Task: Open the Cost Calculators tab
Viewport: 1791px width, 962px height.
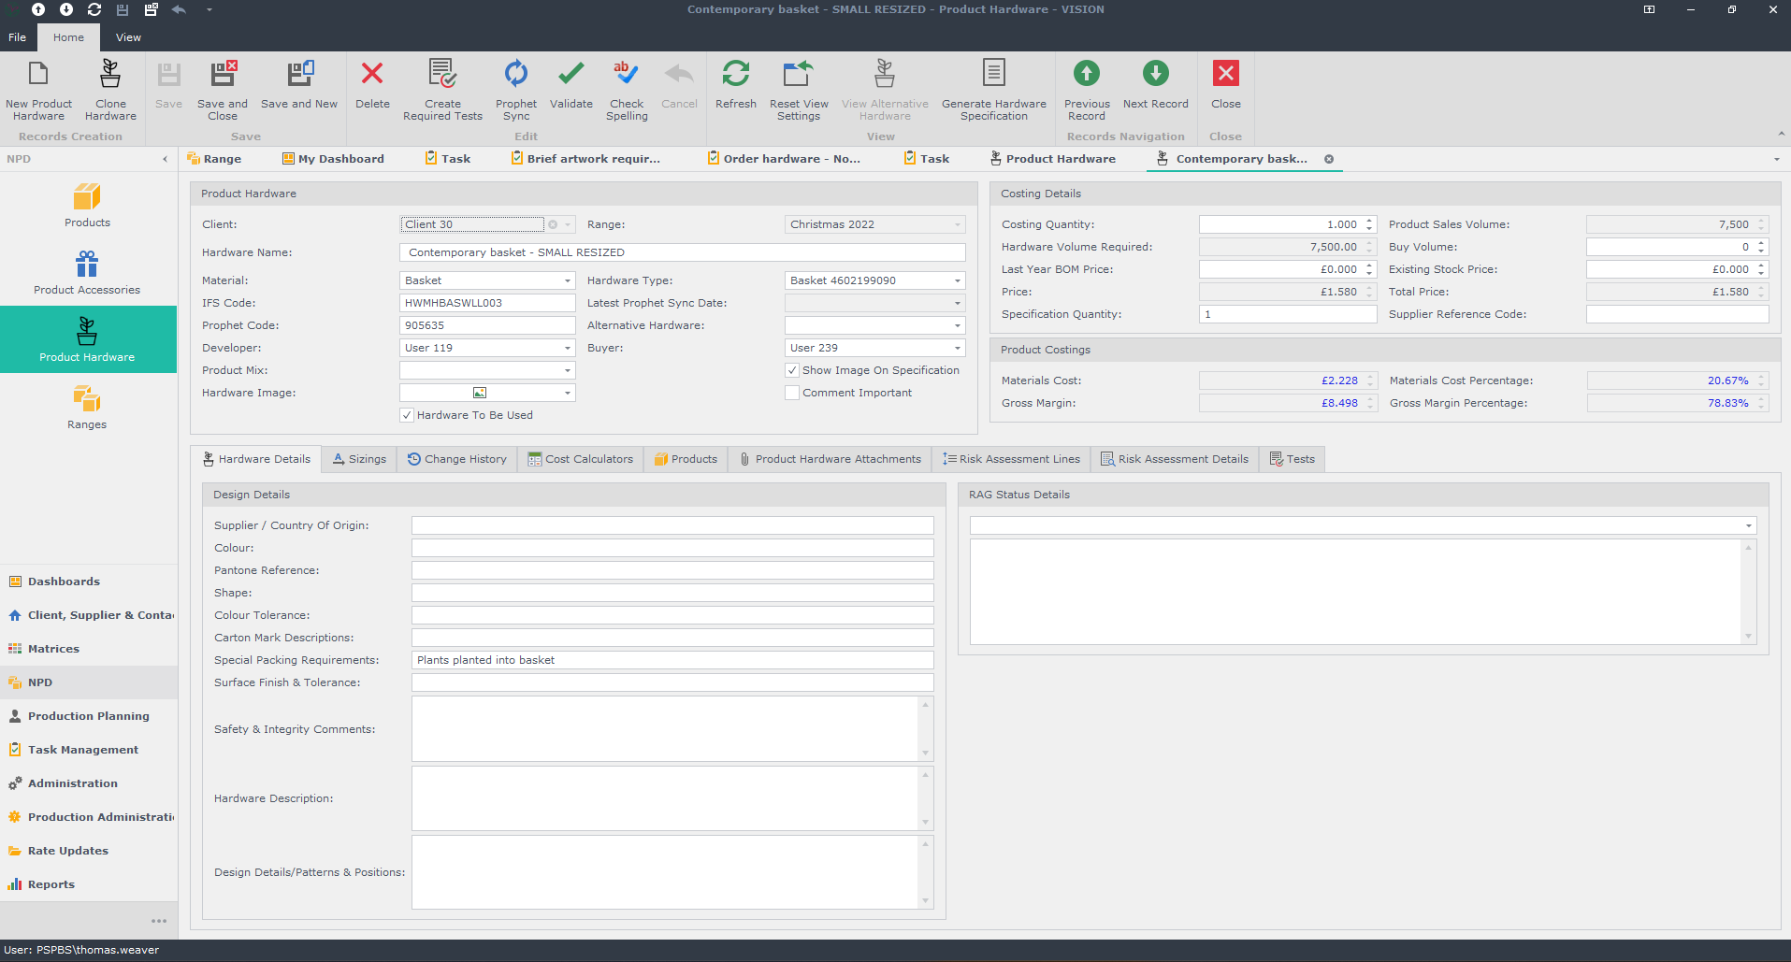Action: pos(580,459)
